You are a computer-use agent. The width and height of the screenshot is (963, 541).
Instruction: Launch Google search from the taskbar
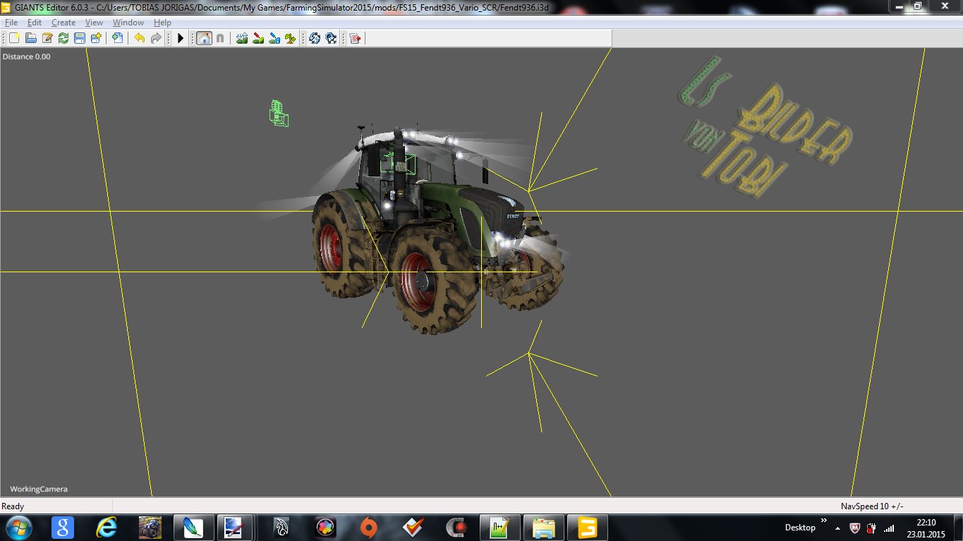coord(63,527)
